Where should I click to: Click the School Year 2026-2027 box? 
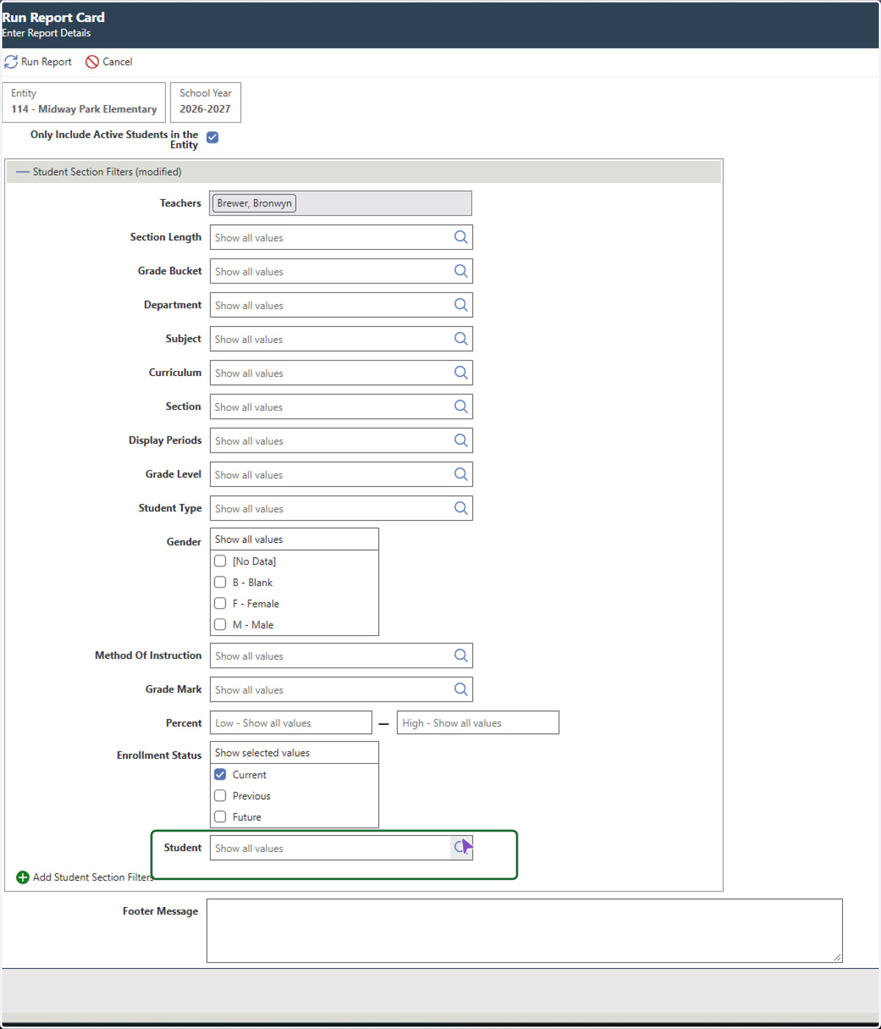(206, 102)
